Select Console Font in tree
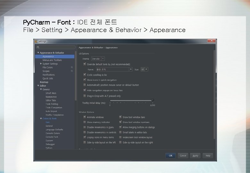250x173 pixels. (52, 137)
